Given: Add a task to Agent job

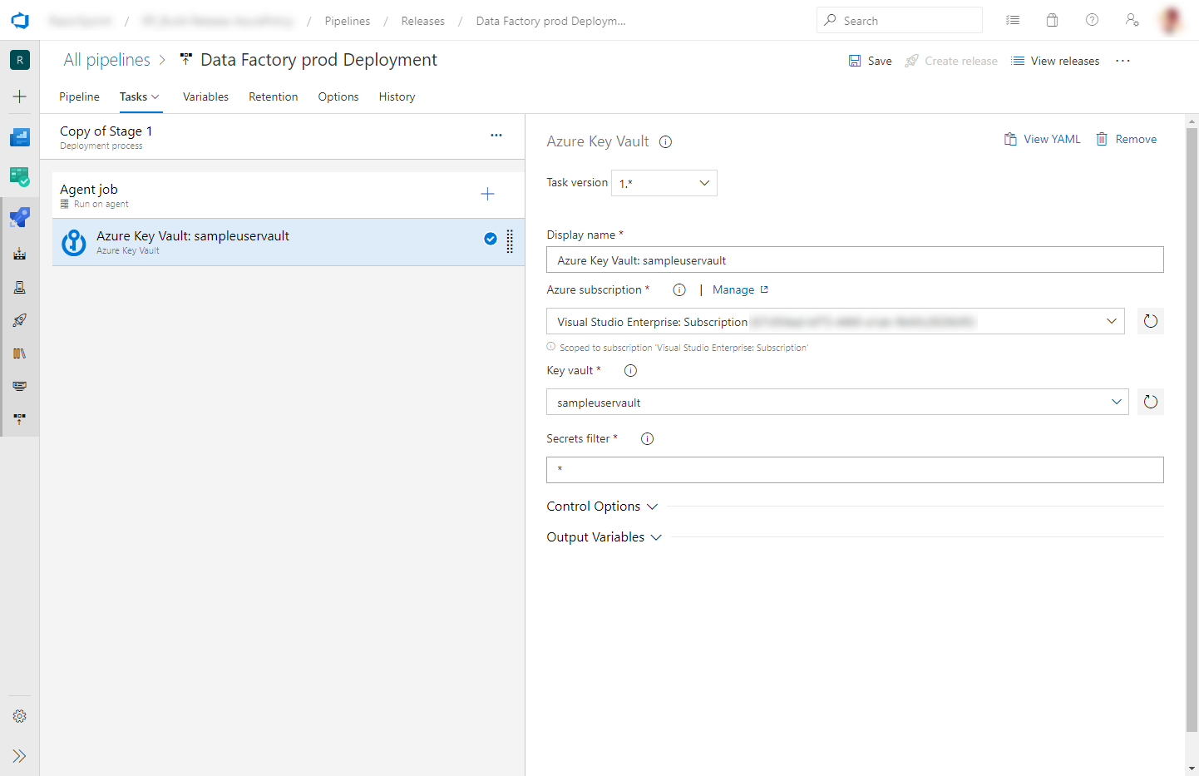Looking at the screenshot, I should tap(488, 194).
